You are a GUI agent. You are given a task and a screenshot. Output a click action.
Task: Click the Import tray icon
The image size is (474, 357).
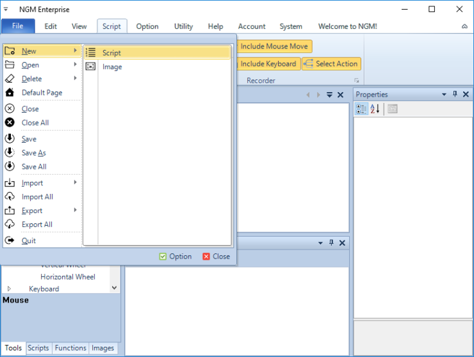[10, 183]
